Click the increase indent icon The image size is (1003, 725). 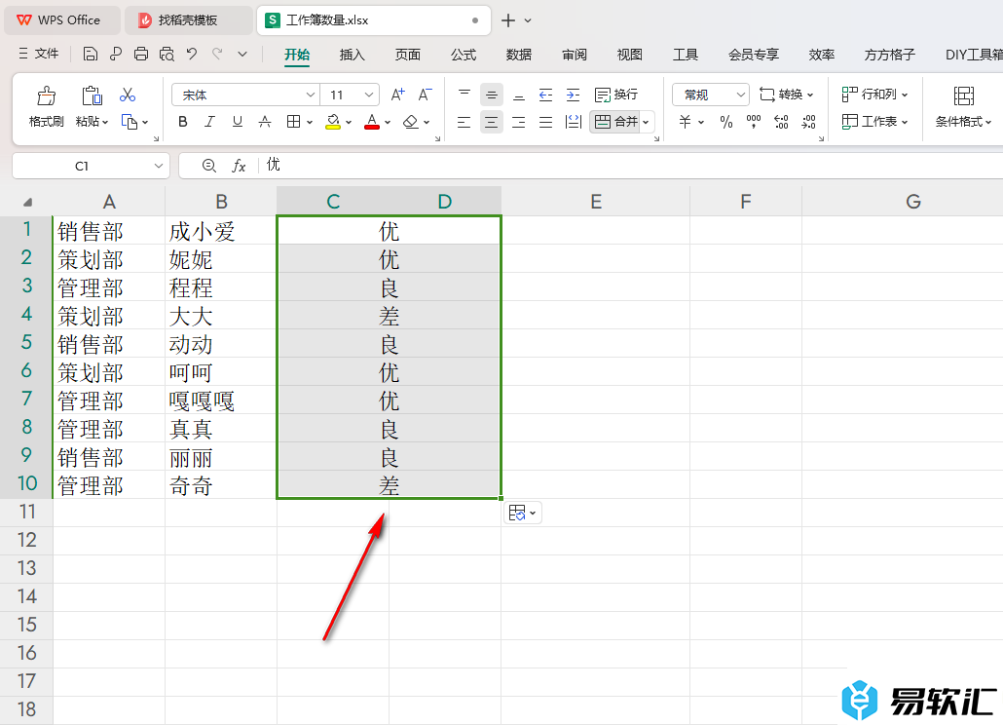[574, 95]
